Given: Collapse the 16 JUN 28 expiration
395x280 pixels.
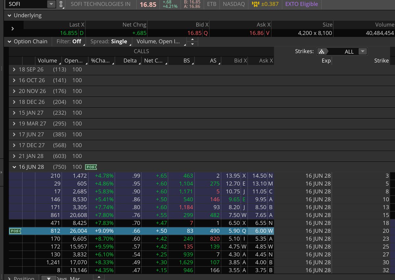Looking at the screenshot, I should pos(14,167).
